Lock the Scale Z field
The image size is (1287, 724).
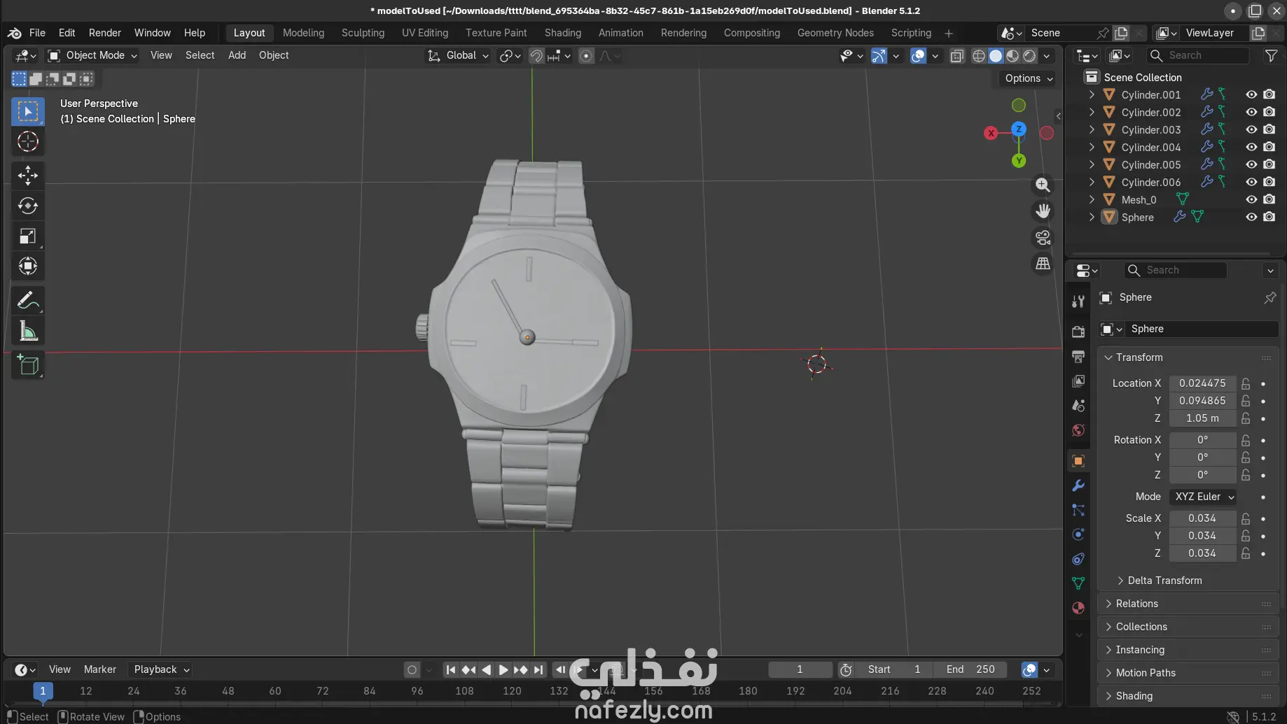1246,553
